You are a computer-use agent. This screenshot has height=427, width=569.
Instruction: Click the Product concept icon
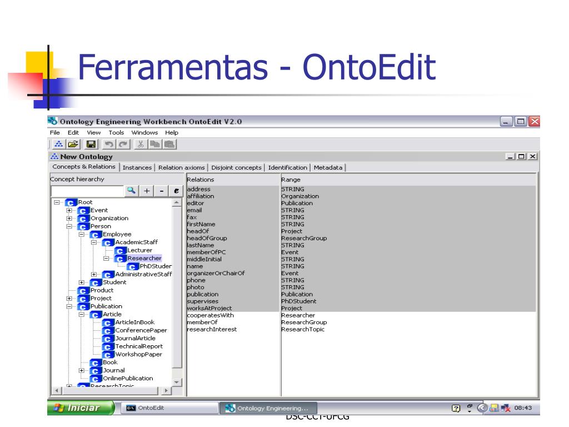(83, 290)
